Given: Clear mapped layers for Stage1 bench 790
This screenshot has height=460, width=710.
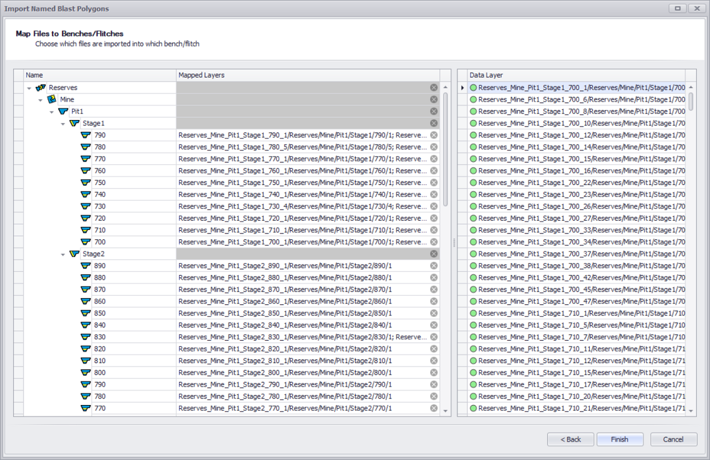Looking at the screenshot, I should pyautogui.click(x=434, y=135).
